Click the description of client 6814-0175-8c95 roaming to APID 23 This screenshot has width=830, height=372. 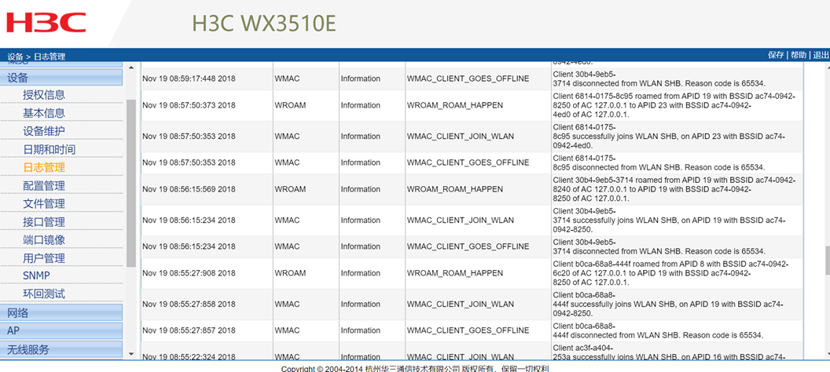(x=674, y=105)
